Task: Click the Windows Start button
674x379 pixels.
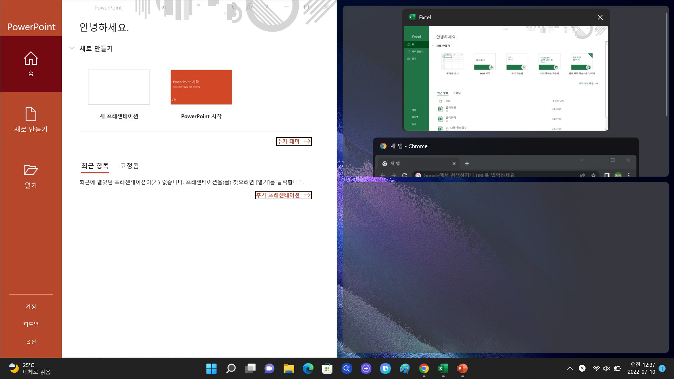Action: coord(211,368)
